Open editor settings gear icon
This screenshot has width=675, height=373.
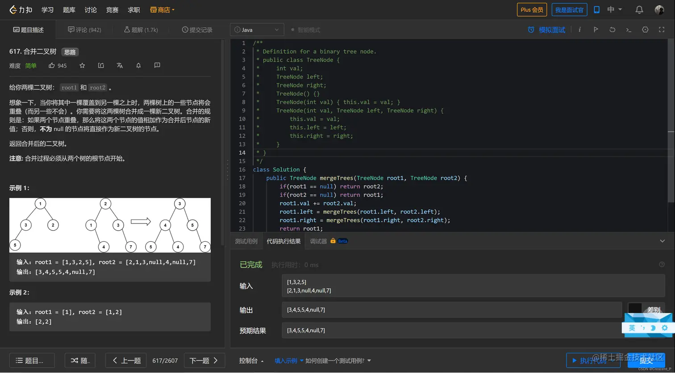(645, 29)
